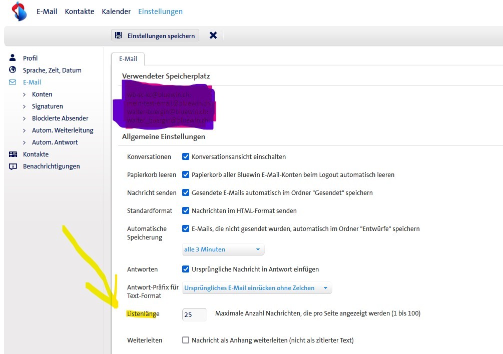Click the Einstellungen speichern button
The image size is (503, 354).
(155, 35)
